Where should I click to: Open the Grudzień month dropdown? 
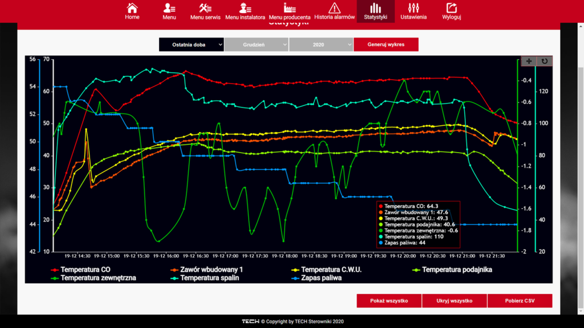tap(257, 44)
